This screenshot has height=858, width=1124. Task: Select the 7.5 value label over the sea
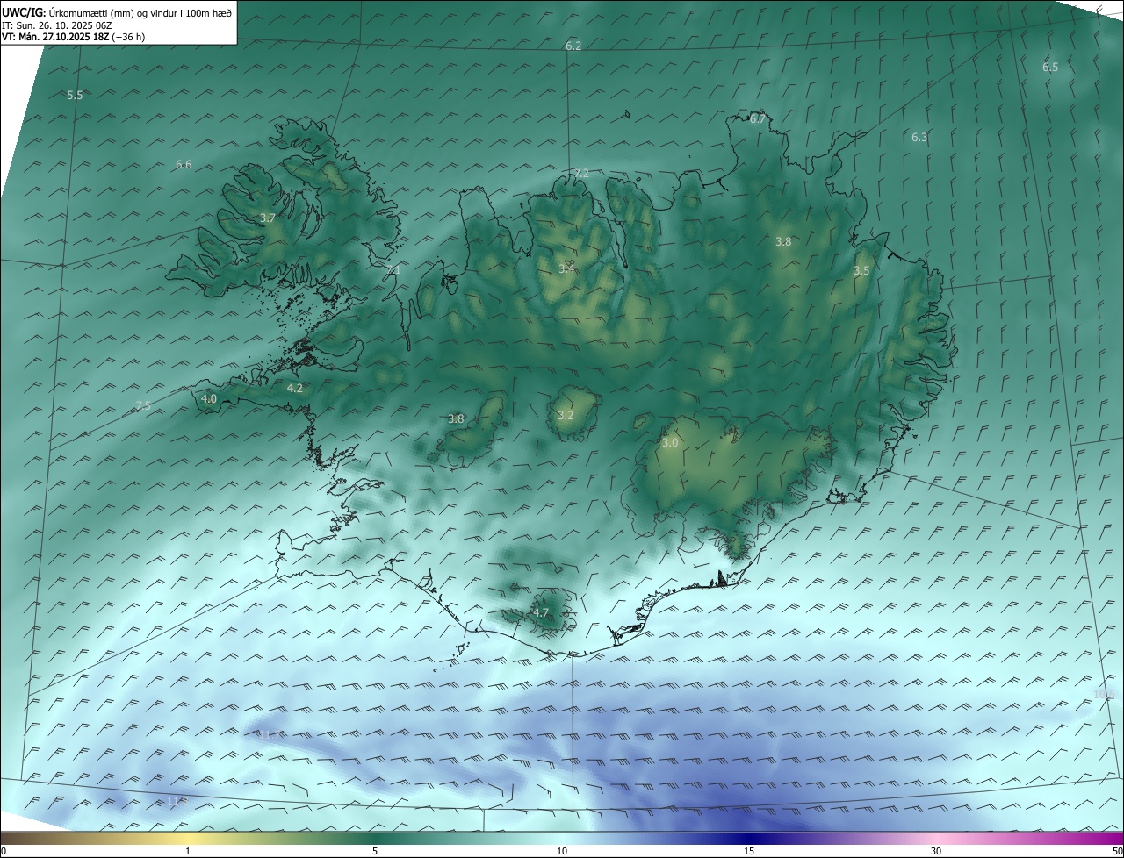pyautogui.click(x=143, y=405)
